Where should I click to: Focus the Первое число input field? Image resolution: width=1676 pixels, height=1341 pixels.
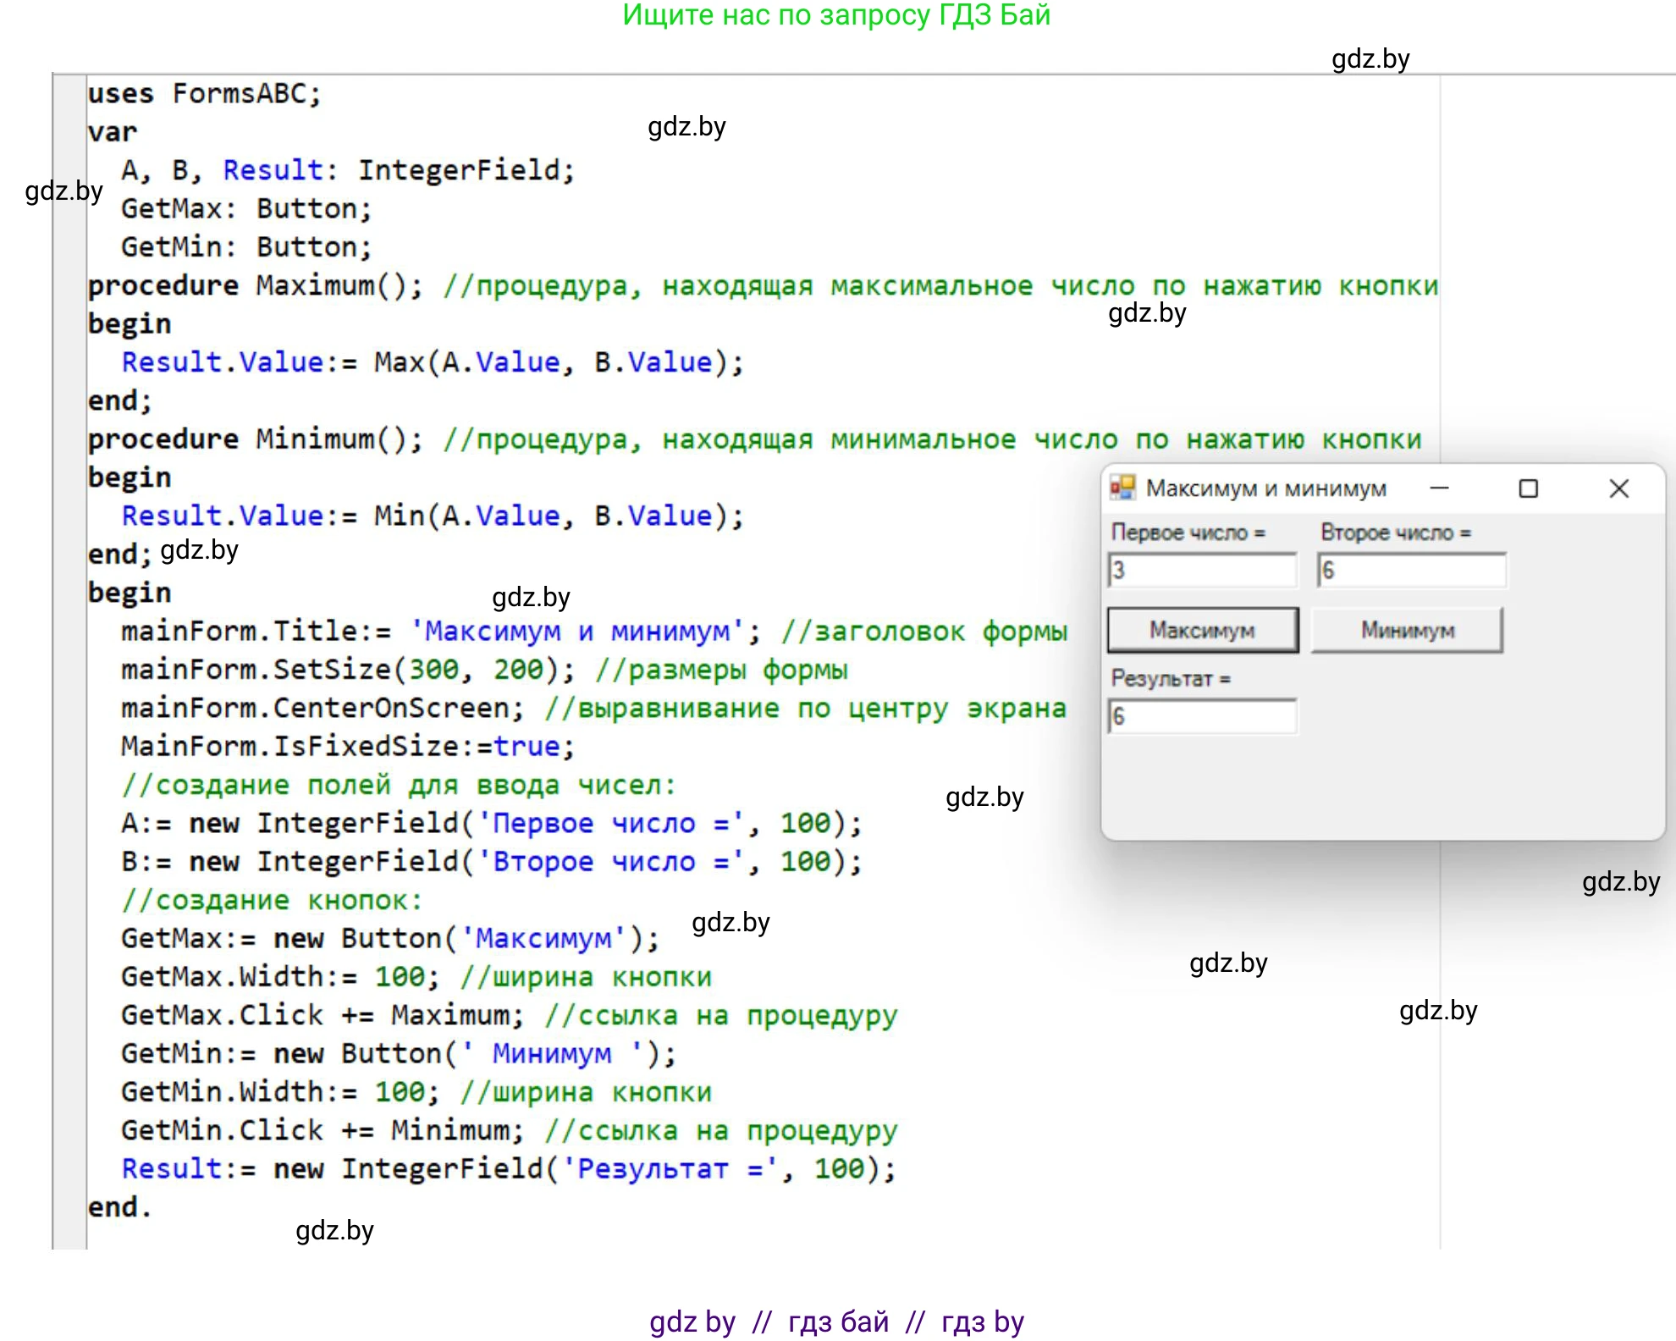click(x=1202, y=571)
